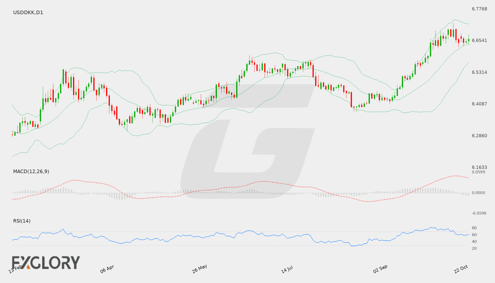
Task: Click the 0.0000 MACD scale value
Action: pos(478,192)
